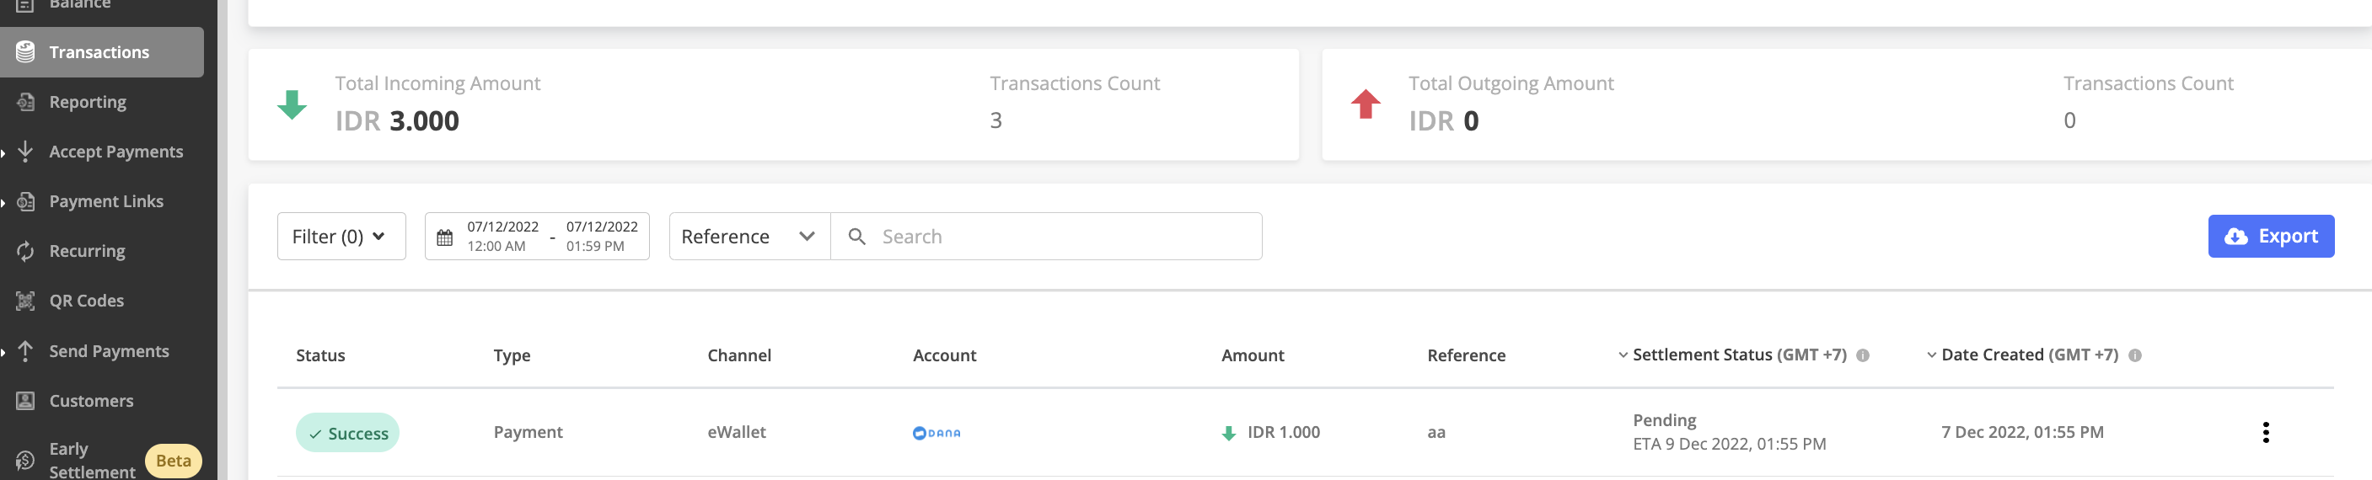
Task: Click the Success status badge
Action: pyautogui.click(x=347, y=433)
